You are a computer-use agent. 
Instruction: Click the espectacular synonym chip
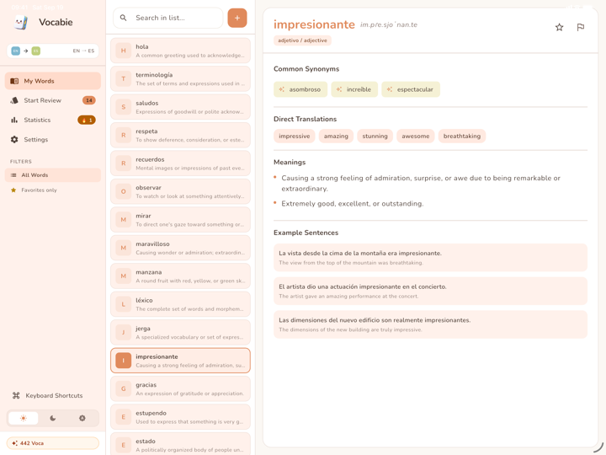pos(411,89)
